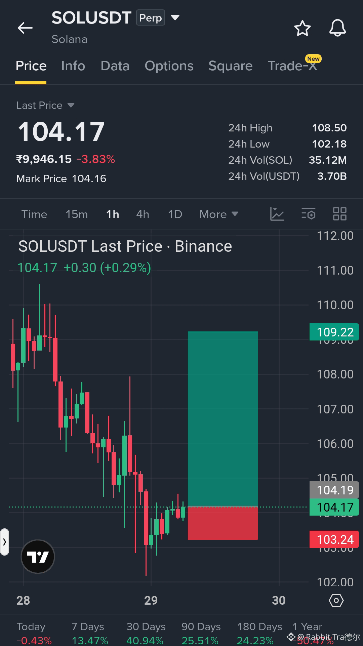Click the Today -0.43% performance
The width and height of the screenshot is (363, 646).
click(34, 634)
